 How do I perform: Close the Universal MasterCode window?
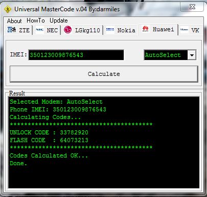click(192, 7)
